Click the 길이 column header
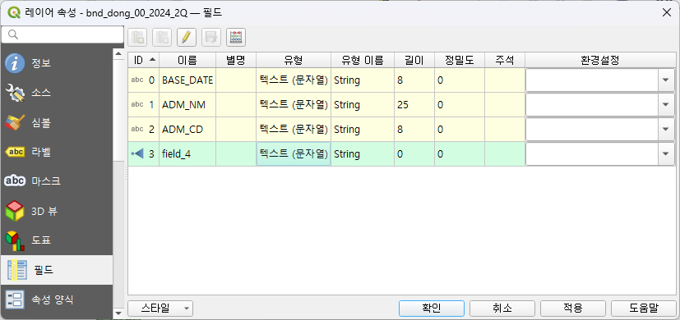Viewport: 680px width, 320px height. (414, 60)
